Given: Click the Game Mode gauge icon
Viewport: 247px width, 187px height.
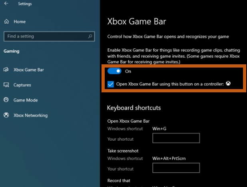Looking at the screenshot, I should coord(6,100).
